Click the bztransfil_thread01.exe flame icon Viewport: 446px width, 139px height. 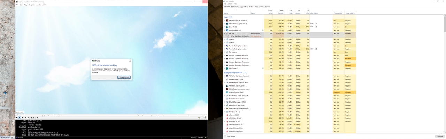click(x=227, y=125)
